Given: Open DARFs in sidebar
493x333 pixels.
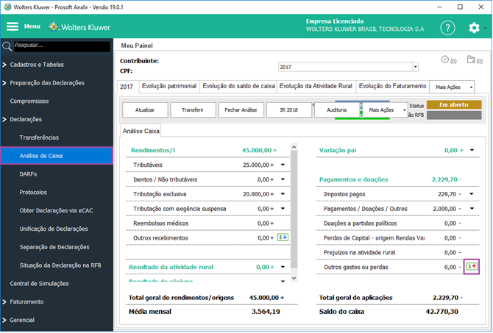Looking at the screenshot, I should click(28, 174).
